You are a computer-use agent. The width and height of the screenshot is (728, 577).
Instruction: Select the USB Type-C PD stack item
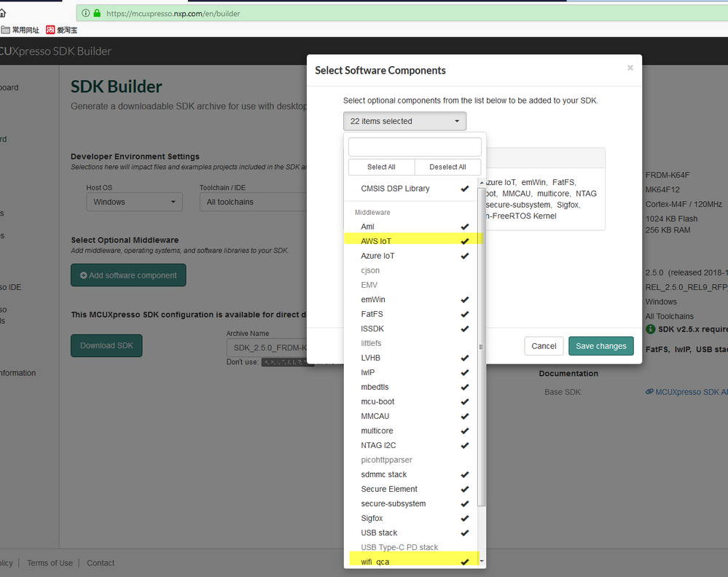coord(411,547)
